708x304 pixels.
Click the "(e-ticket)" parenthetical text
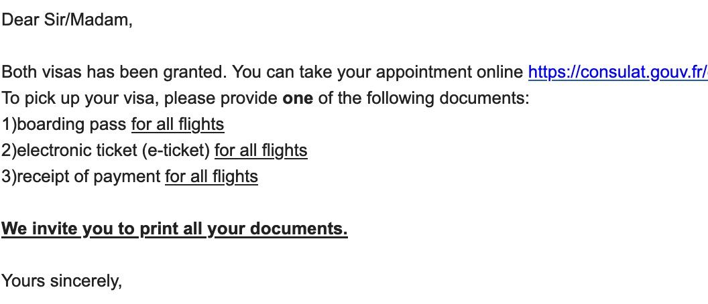(x=175, y=151)
